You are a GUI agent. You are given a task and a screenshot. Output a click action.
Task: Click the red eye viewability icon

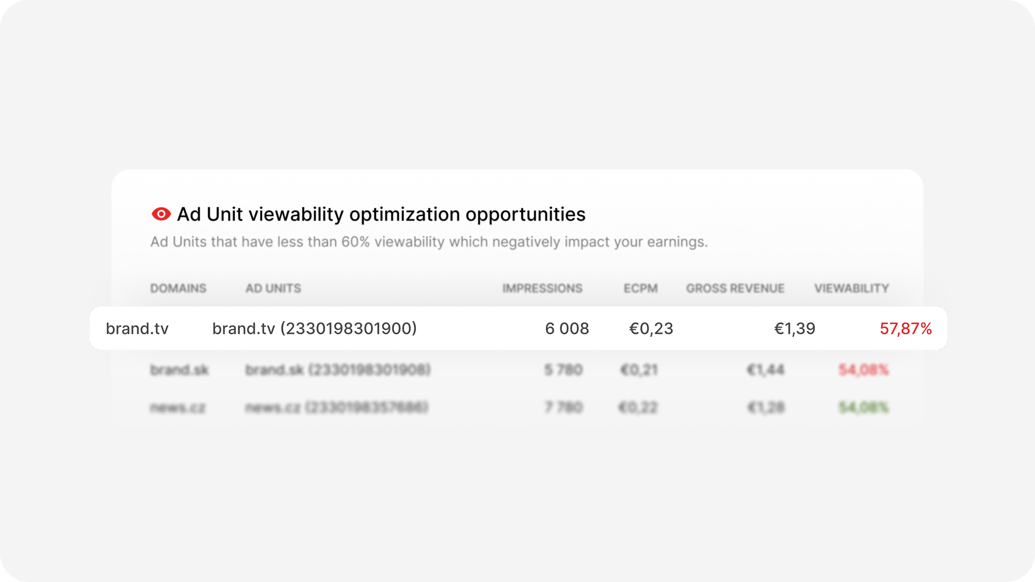click(x=161, y=214)
